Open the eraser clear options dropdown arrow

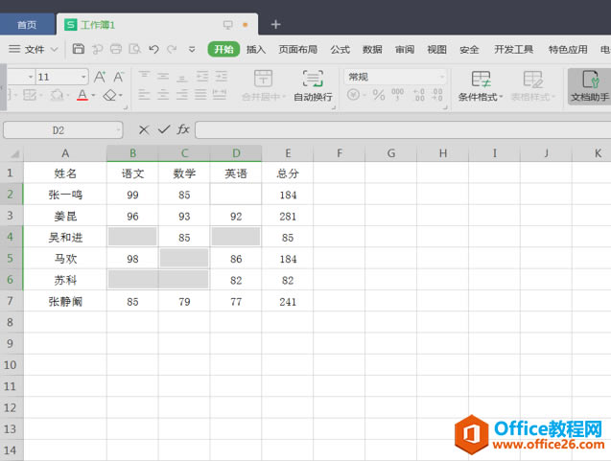tap(121, 95)
